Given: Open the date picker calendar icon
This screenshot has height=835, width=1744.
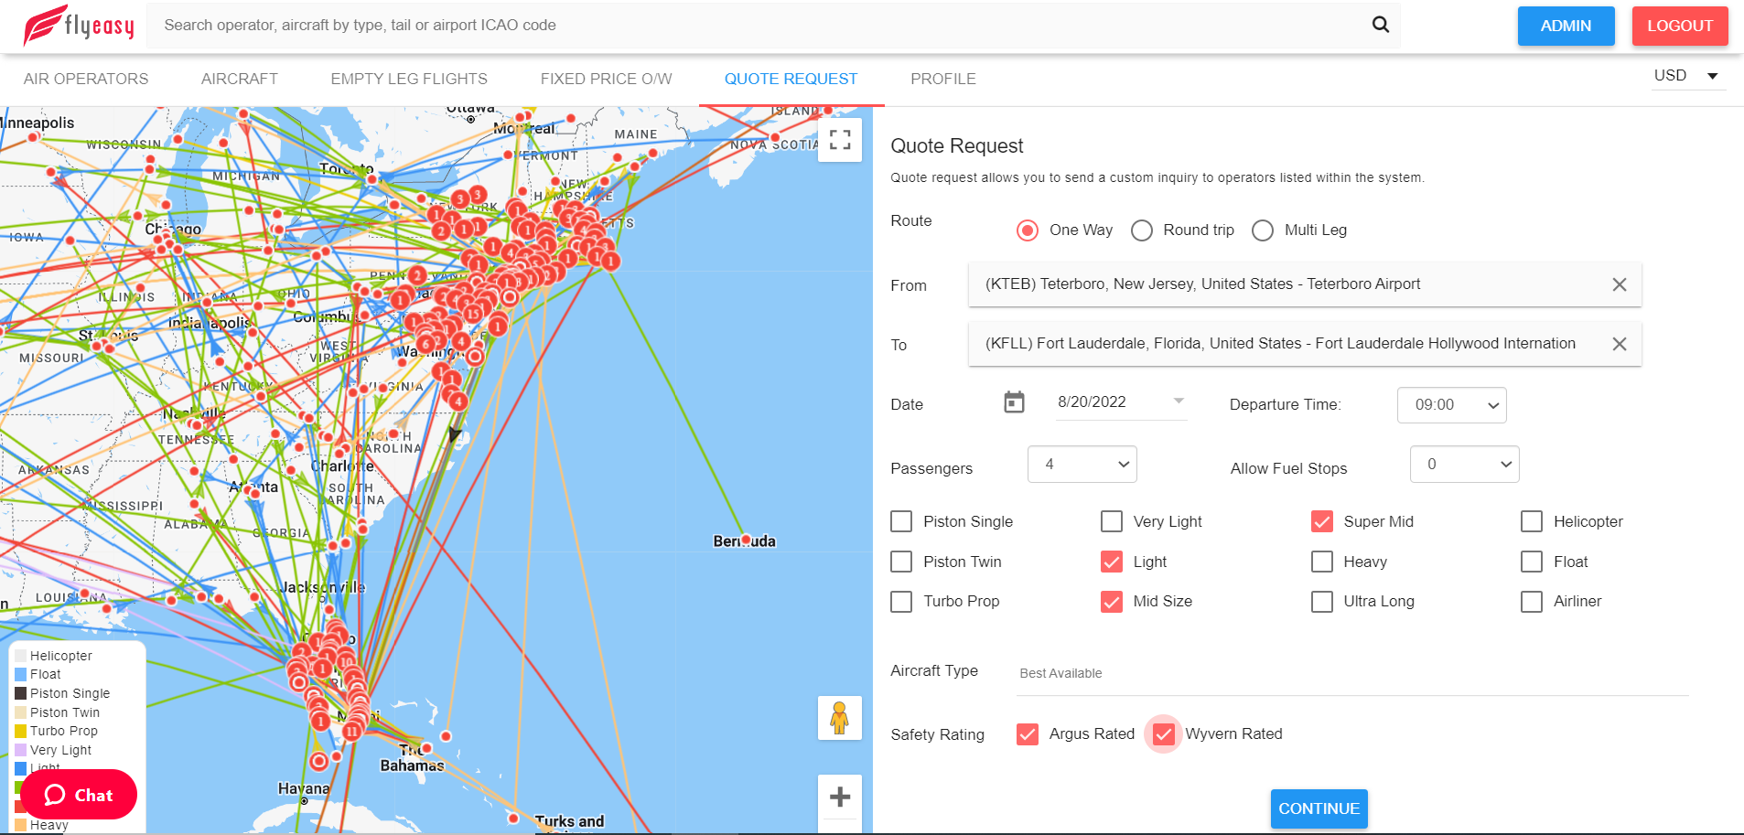Looking at the screenshot, I should click(1014, 402).
